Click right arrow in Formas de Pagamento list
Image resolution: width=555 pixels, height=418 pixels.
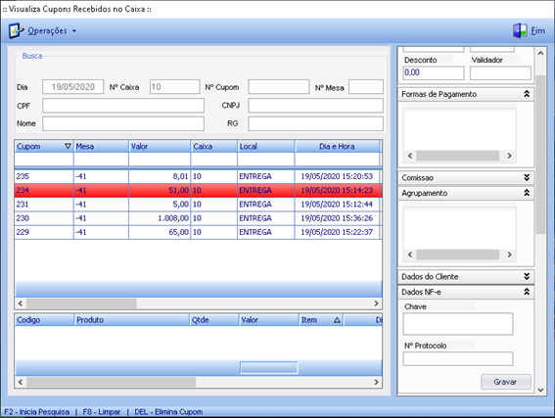click(x=509, y=156)
